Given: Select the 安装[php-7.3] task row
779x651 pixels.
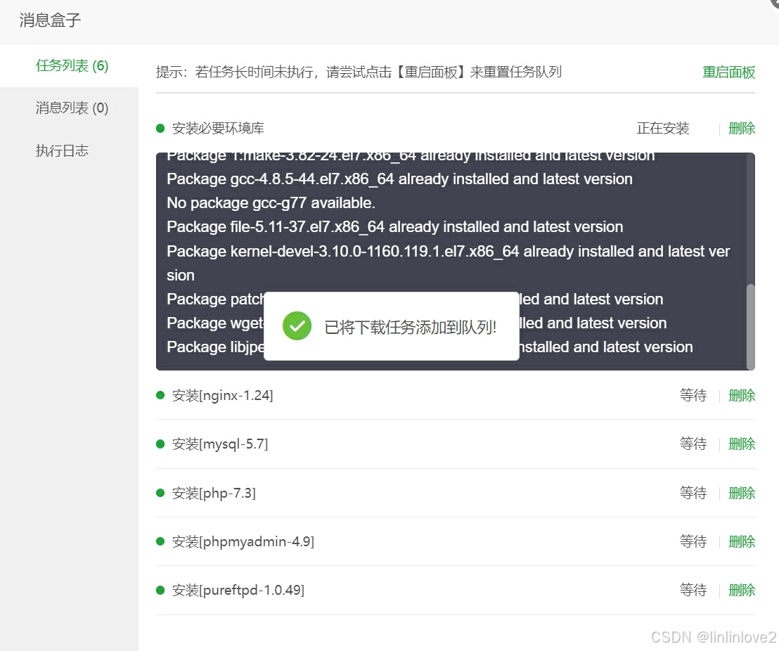Looking at the screenshot, I should [455, 493].
